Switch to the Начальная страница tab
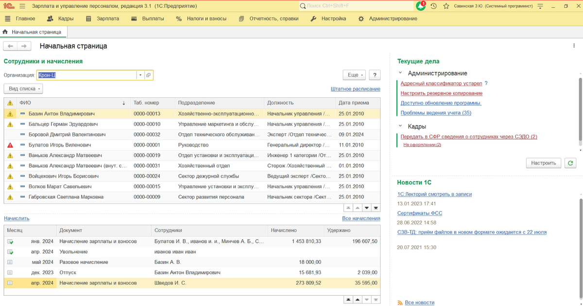The height and width of the screenshot is (306, 583). click(x=33, y=32)
